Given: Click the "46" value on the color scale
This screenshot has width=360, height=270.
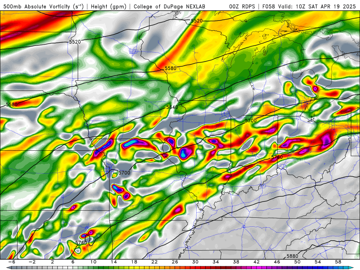Looking at the screenshot, I should pyautogui.click(x=277, y=262).
